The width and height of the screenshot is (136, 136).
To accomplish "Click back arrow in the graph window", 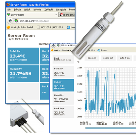I will tap(53, 46).
